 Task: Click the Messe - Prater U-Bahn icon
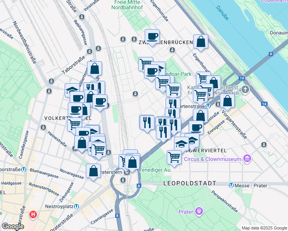pos(231,186)
